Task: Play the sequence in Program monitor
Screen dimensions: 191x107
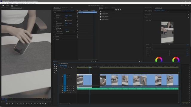Action: click(26, 104)
